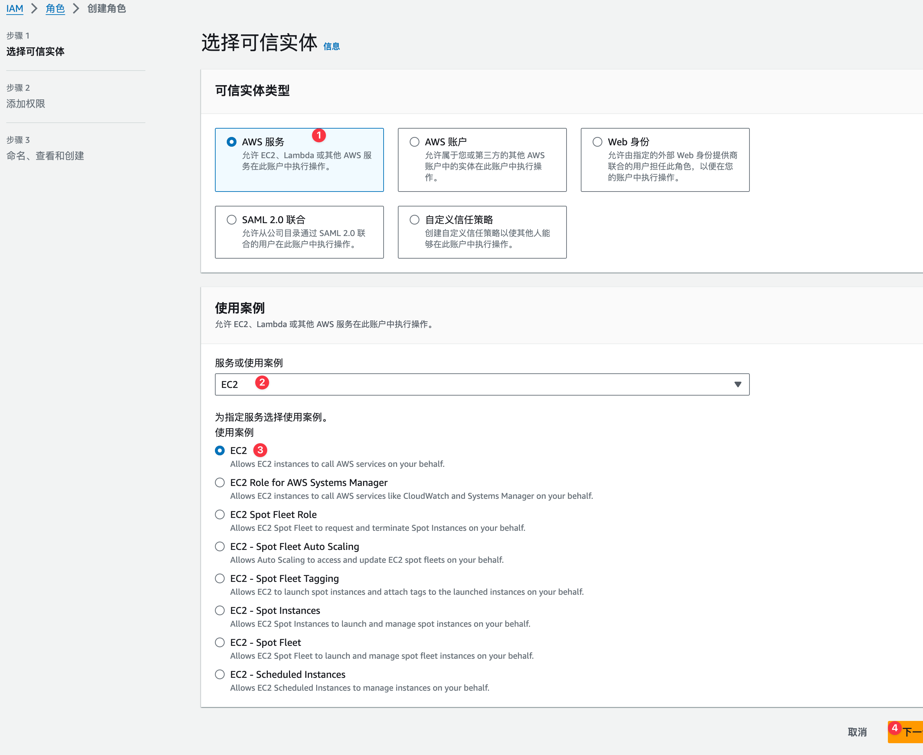Image resolution: width=923 pixels, height=755 pixels.
Task: Select the AWS 服务 trusted entity radio
Action: tap(232, 142)
